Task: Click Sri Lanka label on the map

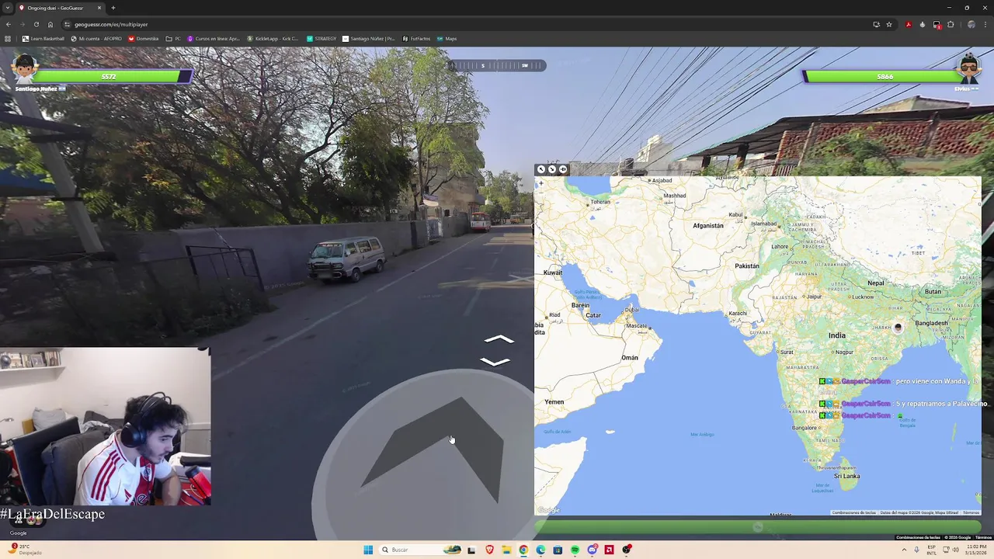Action: click(846, 476)
